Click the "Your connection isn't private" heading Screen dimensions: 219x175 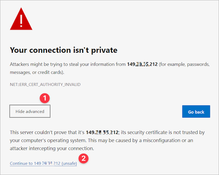point(64,50)
